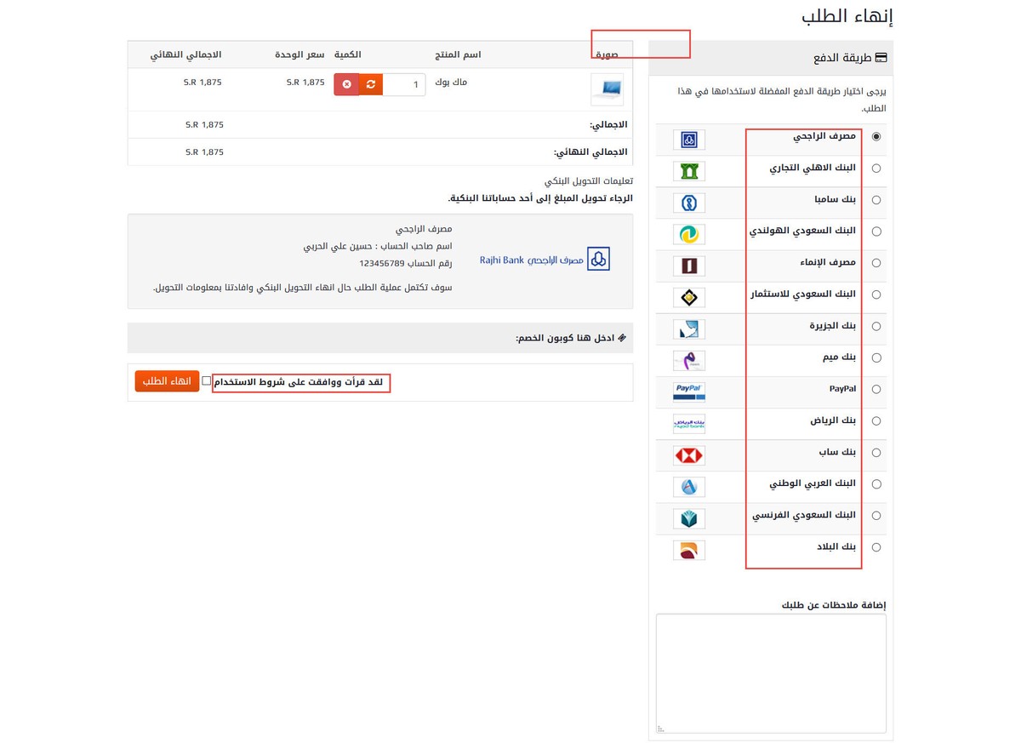
Task: Click the Bank Albilad logo icon
Action: point(688,549)
